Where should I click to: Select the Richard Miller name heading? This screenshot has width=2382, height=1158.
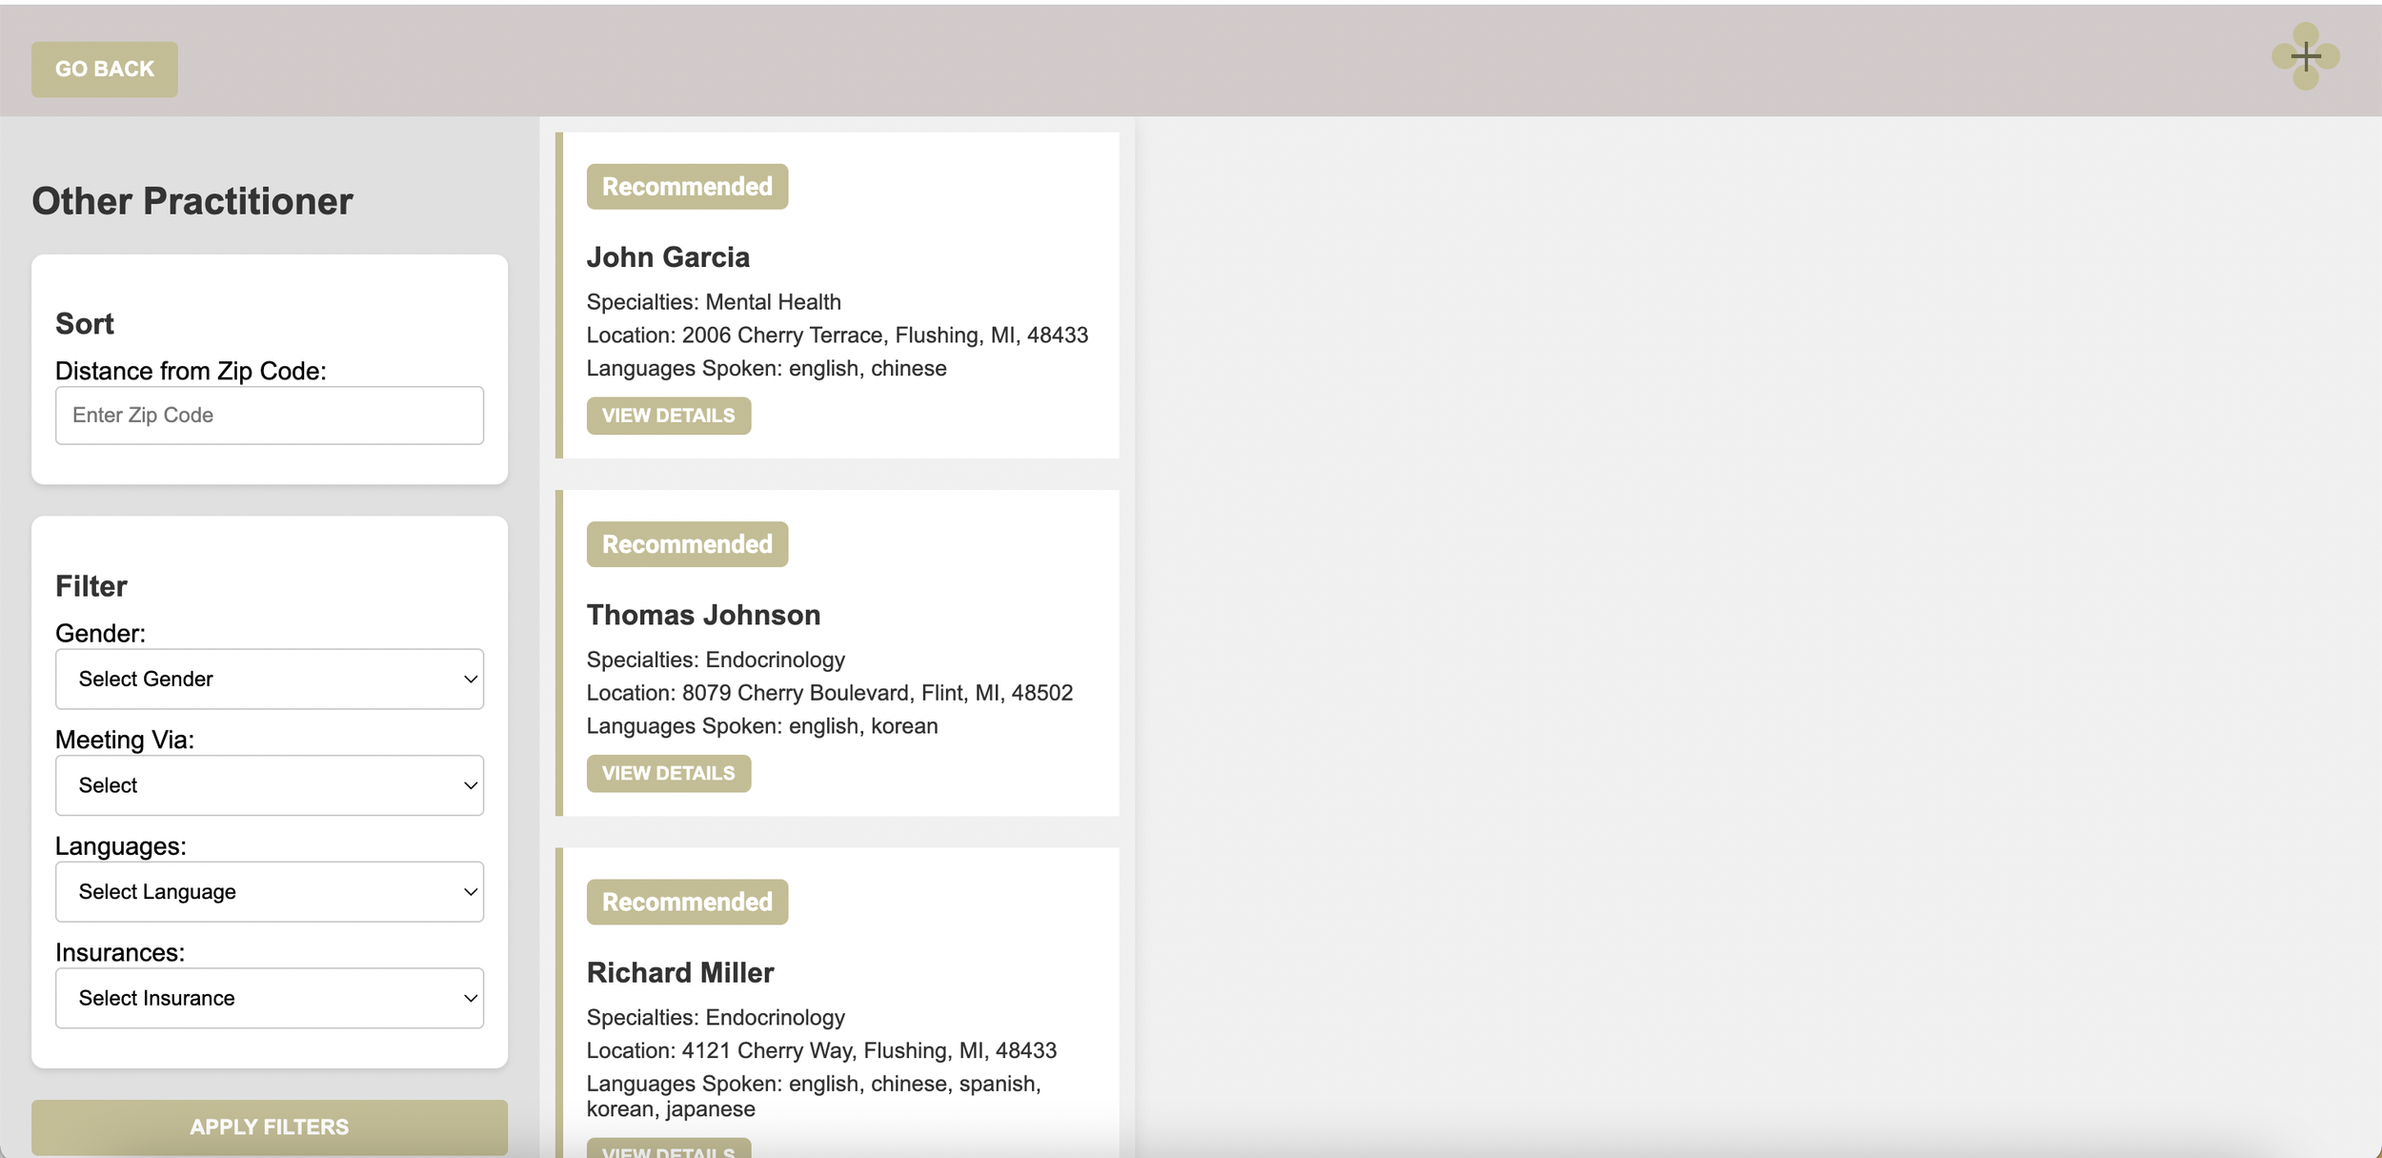click(680, 972)
